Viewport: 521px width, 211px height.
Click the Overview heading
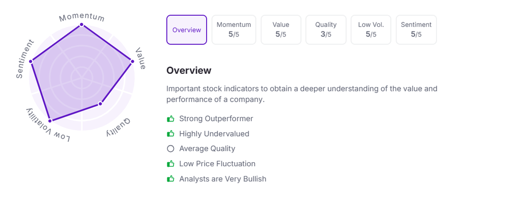tap(189, 71)
